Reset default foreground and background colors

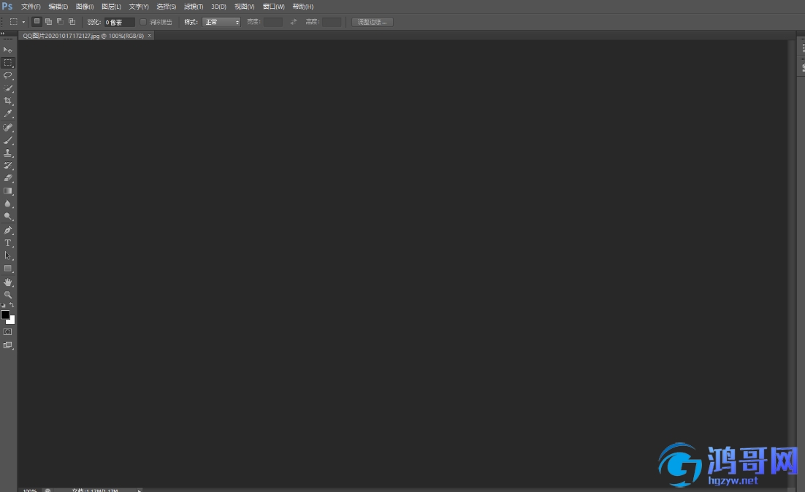(4, 305)
